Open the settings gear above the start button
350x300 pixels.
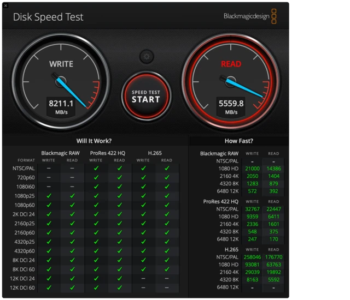pos(147,57)
